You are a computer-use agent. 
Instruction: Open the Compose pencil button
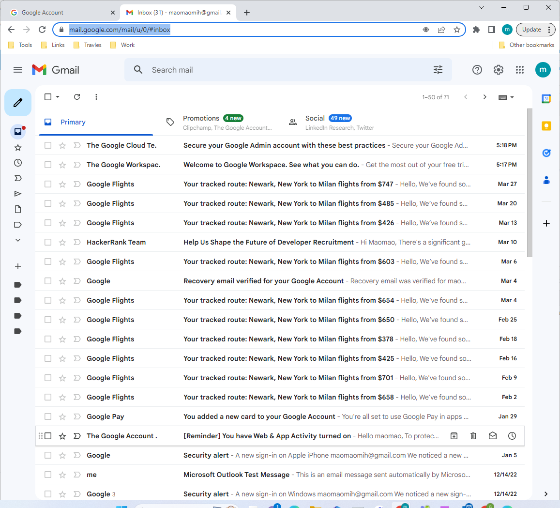pyautogui.click(x=18, y=103)
